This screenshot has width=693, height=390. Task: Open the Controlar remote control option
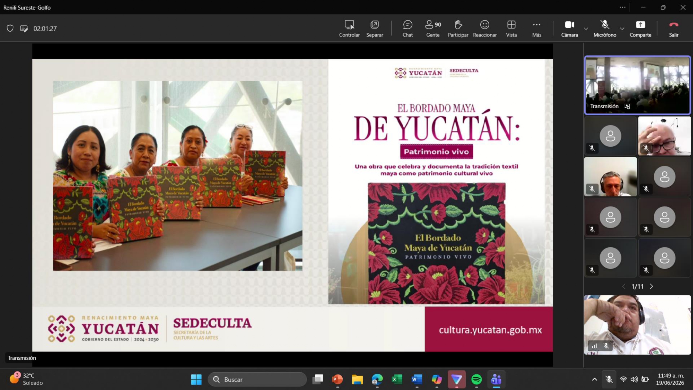(x=349, y=28)
